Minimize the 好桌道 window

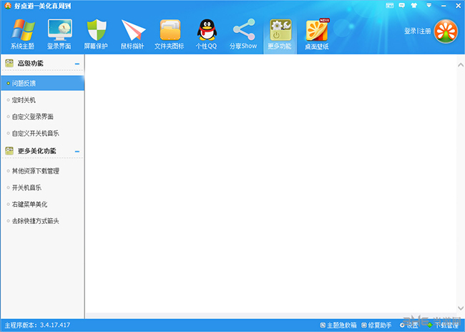tap(444, 6)
